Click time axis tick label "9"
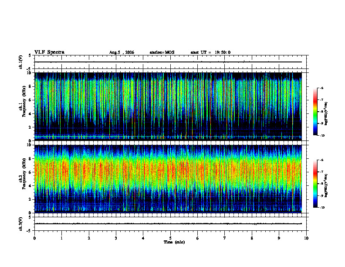This screenshot has height=267, width=345. click(279, 238)
